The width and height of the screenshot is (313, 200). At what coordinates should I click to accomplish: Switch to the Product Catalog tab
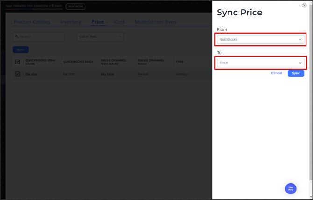(x=32, y=22)
